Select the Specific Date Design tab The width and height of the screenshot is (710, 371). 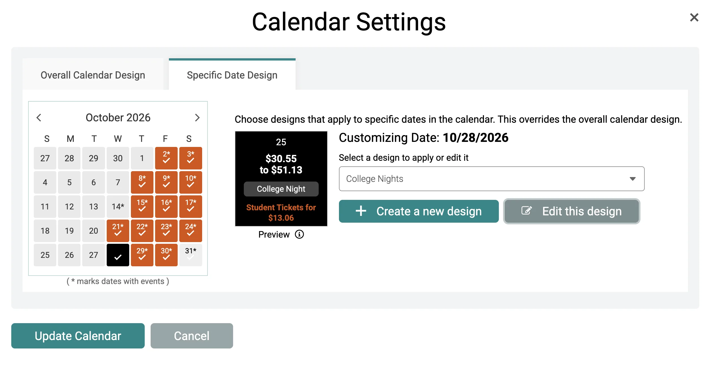[232, 75]
